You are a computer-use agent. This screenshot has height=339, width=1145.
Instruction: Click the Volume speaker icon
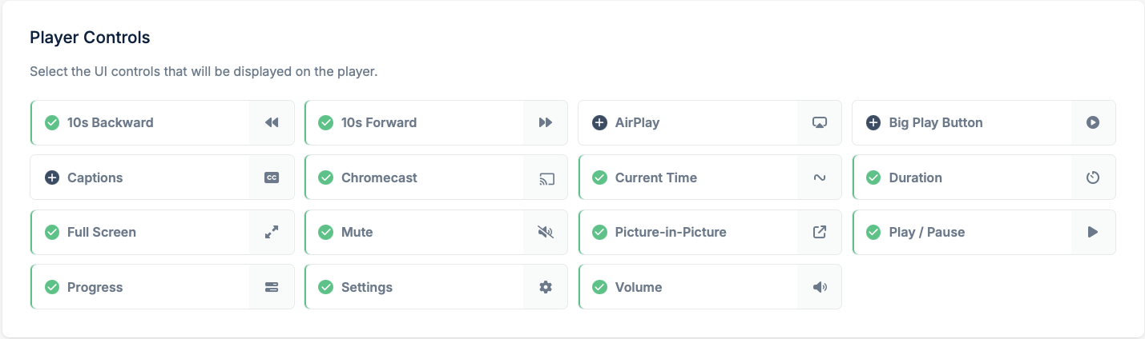point(820,287)
